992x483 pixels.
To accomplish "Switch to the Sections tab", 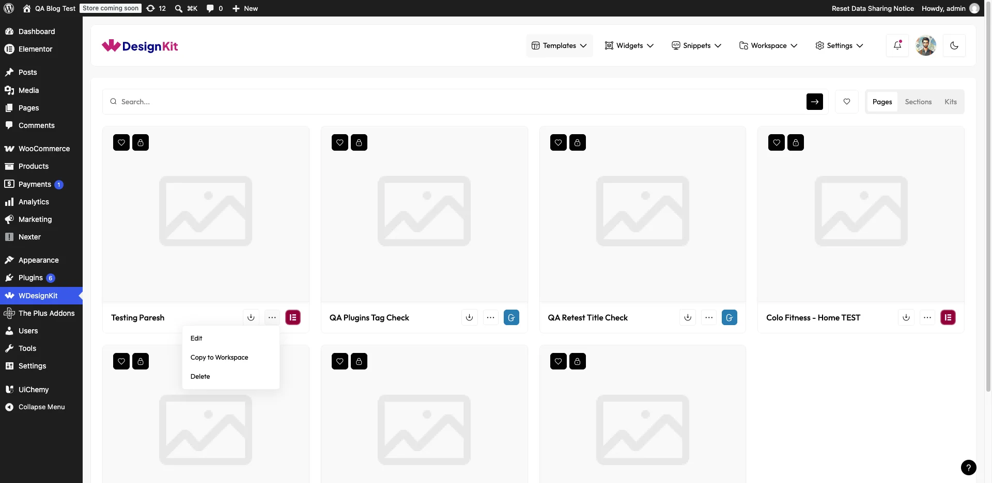I will 918,102.
